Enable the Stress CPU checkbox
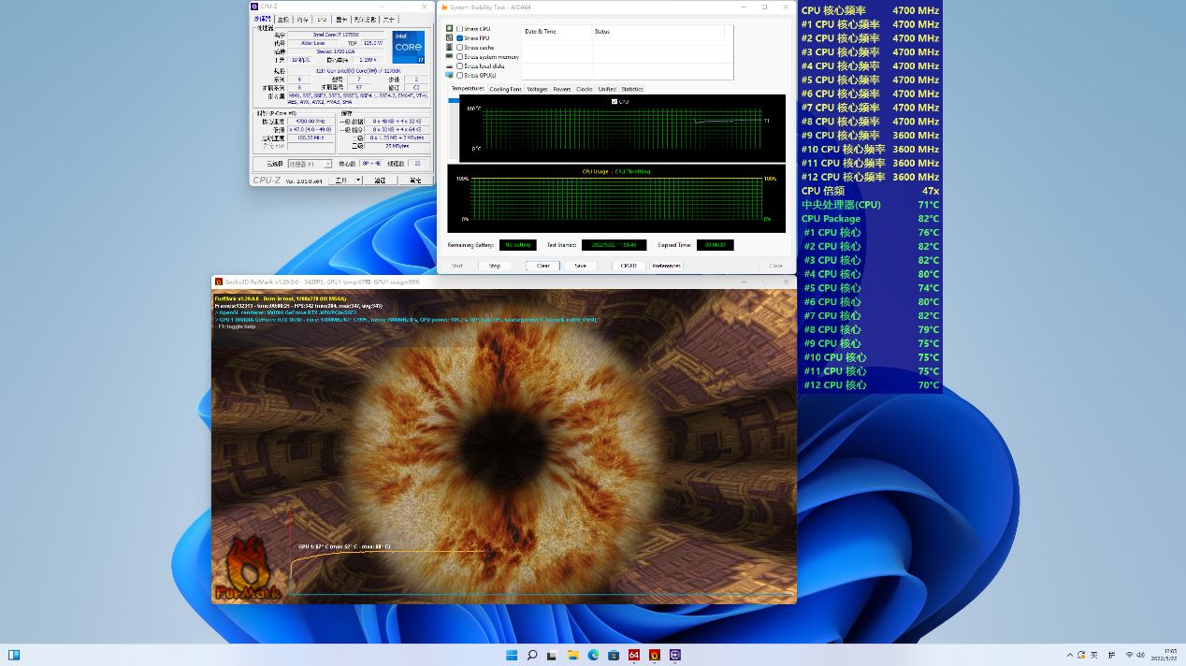This screenshot has height=666, width=1186. pyautogui.click(x=460, y=29)
